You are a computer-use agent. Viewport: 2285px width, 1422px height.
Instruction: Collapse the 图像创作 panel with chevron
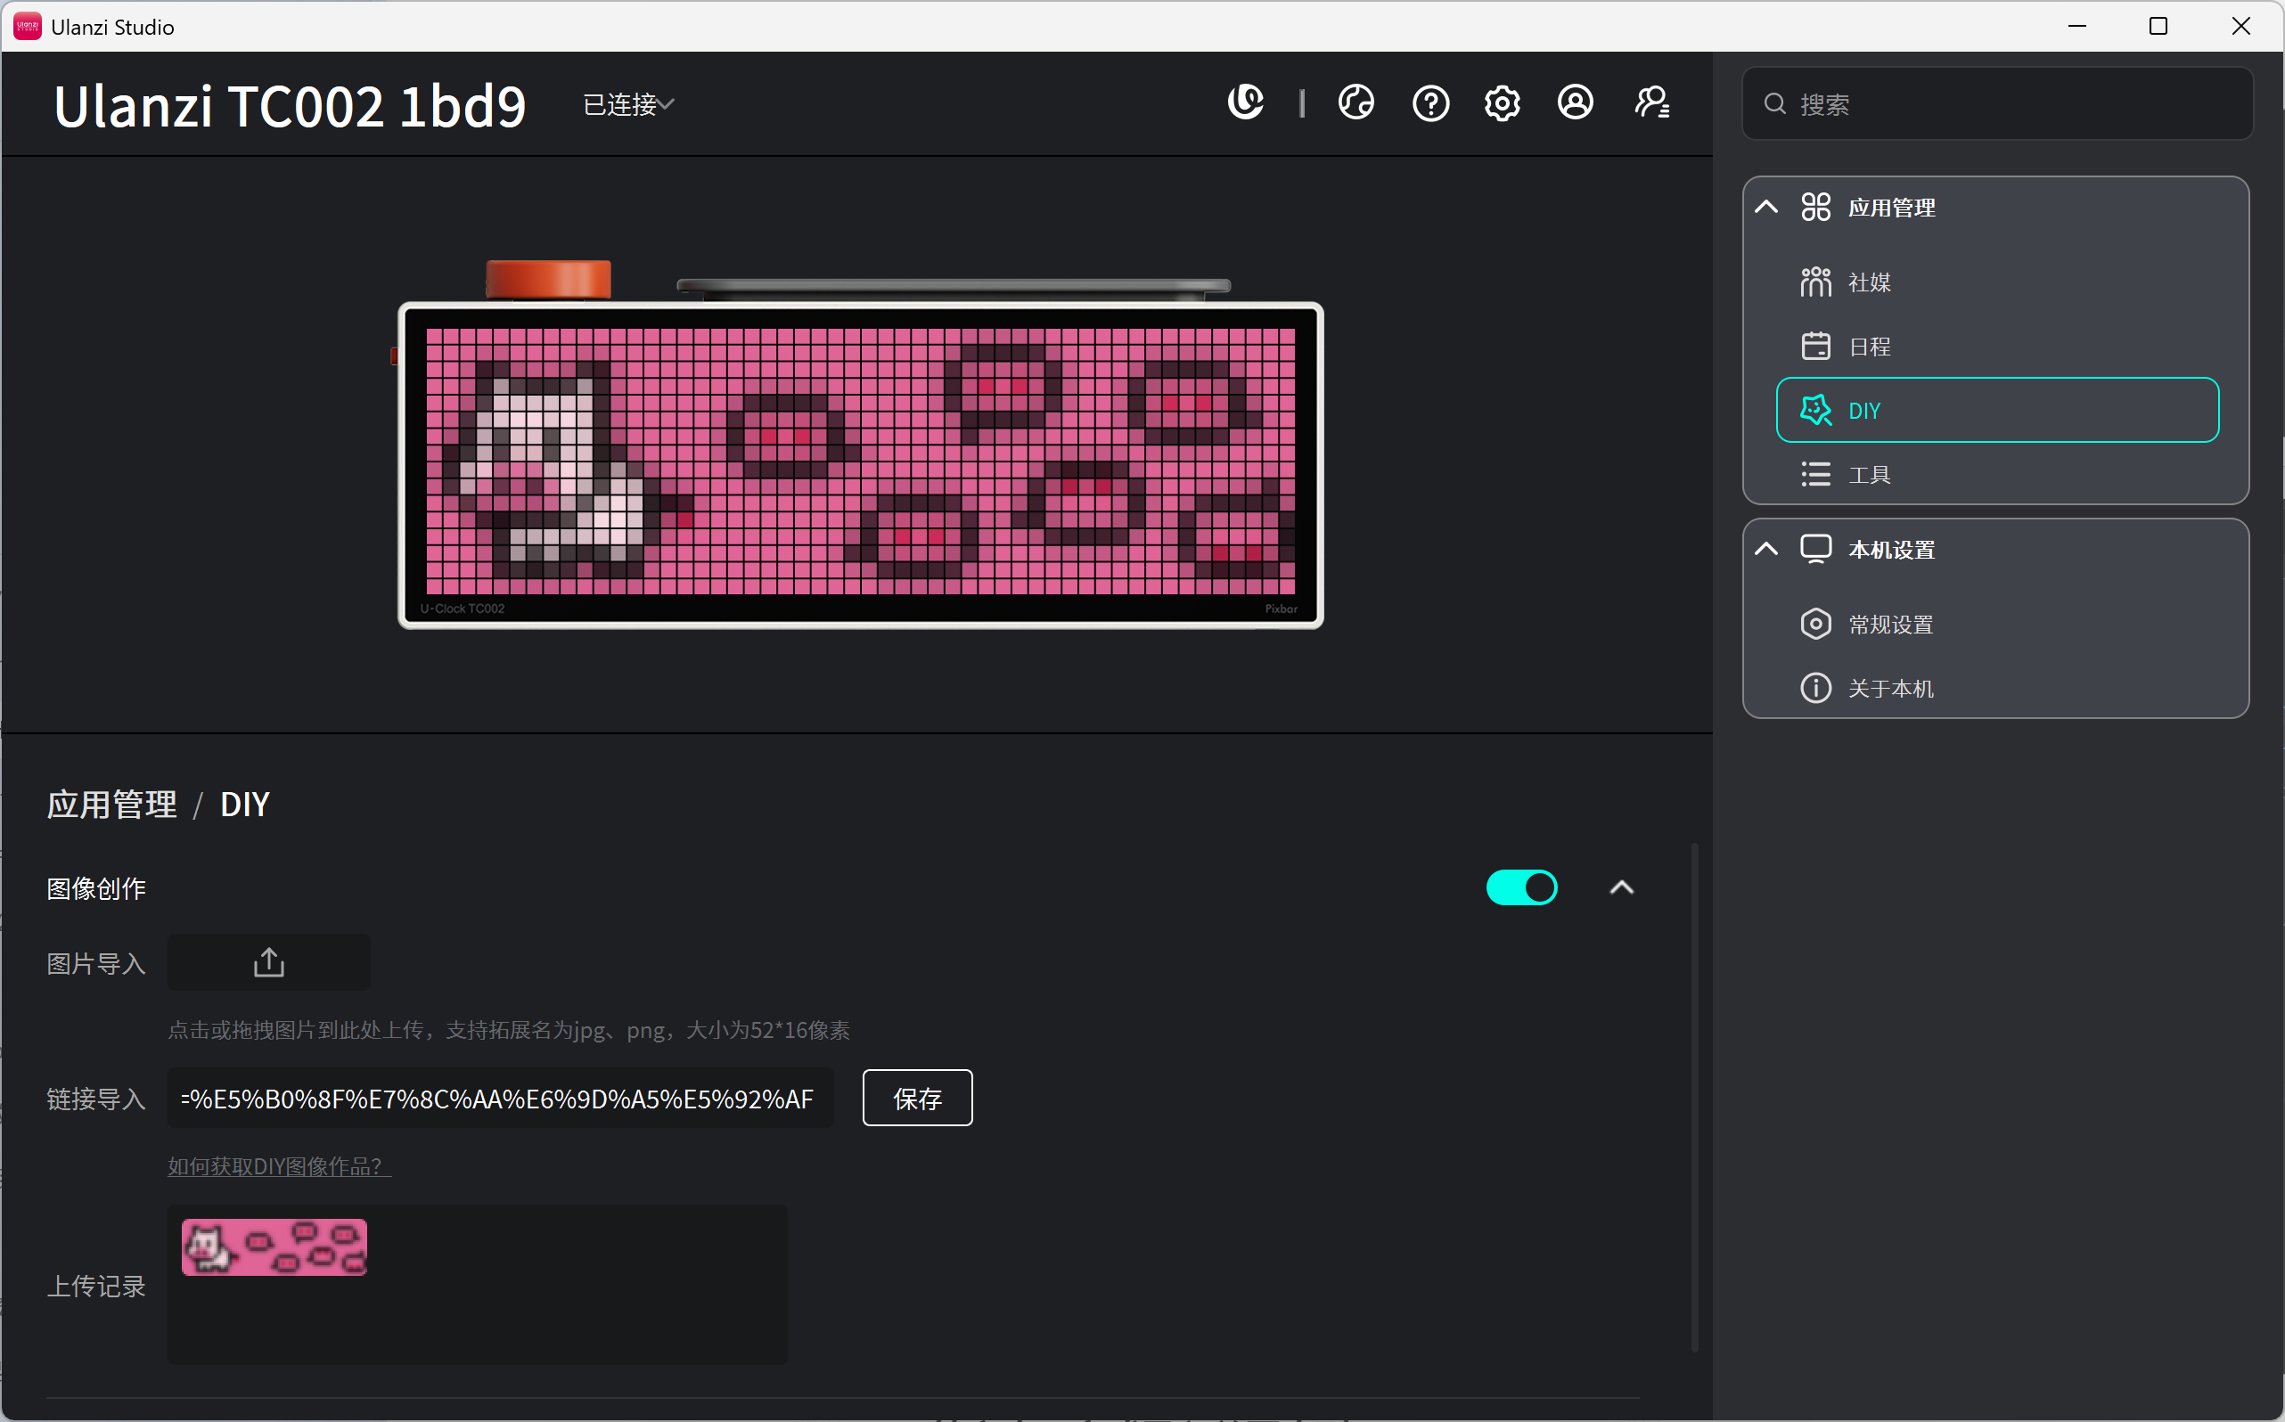pyautogui.click(x=1621, y=887)
